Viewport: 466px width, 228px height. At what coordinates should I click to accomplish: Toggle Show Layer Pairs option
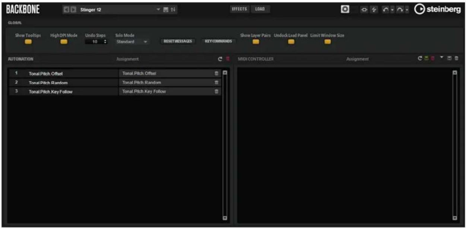tap(256, 42)
